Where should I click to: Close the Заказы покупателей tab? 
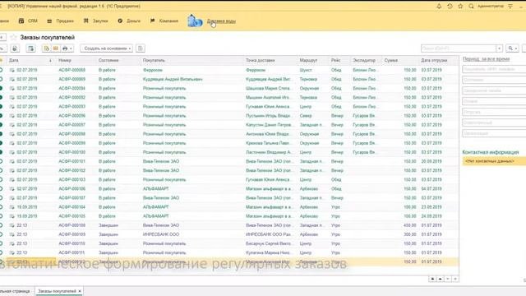point(80,291)
